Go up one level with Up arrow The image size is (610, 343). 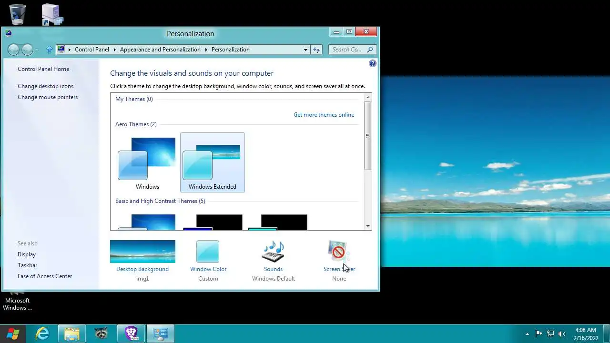50,50
